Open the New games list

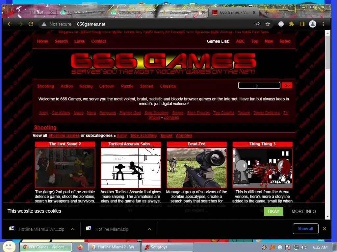(269, 41)
